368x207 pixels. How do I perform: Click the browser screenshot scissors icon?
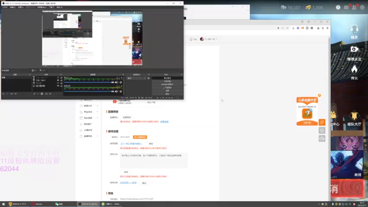[x=293, y=28]
